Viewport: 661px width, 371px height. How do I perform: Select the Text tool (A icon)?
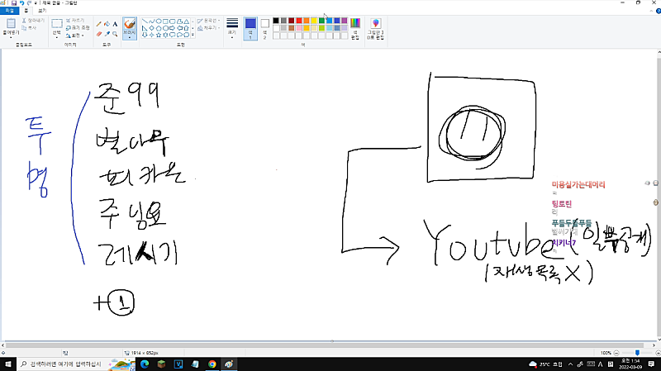[x=115, y=24]
